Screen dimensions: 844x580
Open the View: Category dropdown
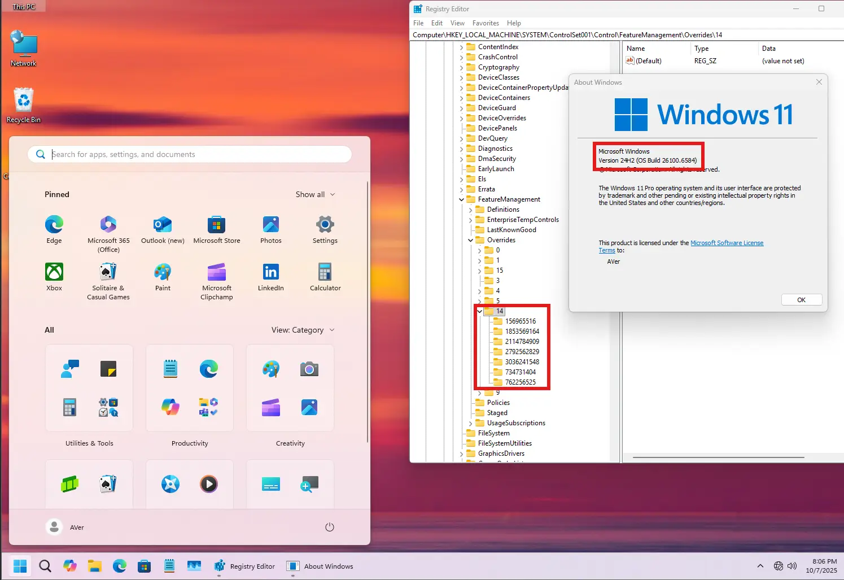click(303, 330)
